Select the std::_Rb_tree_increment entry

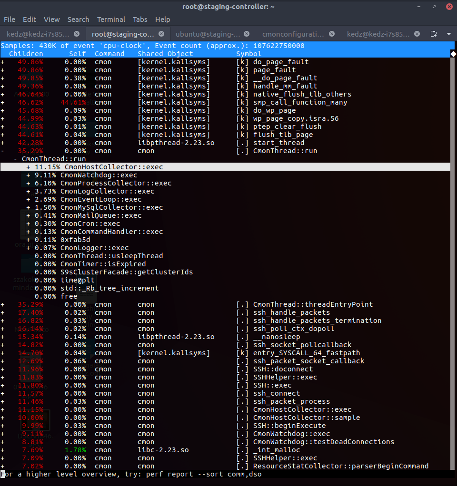(109, 288)
